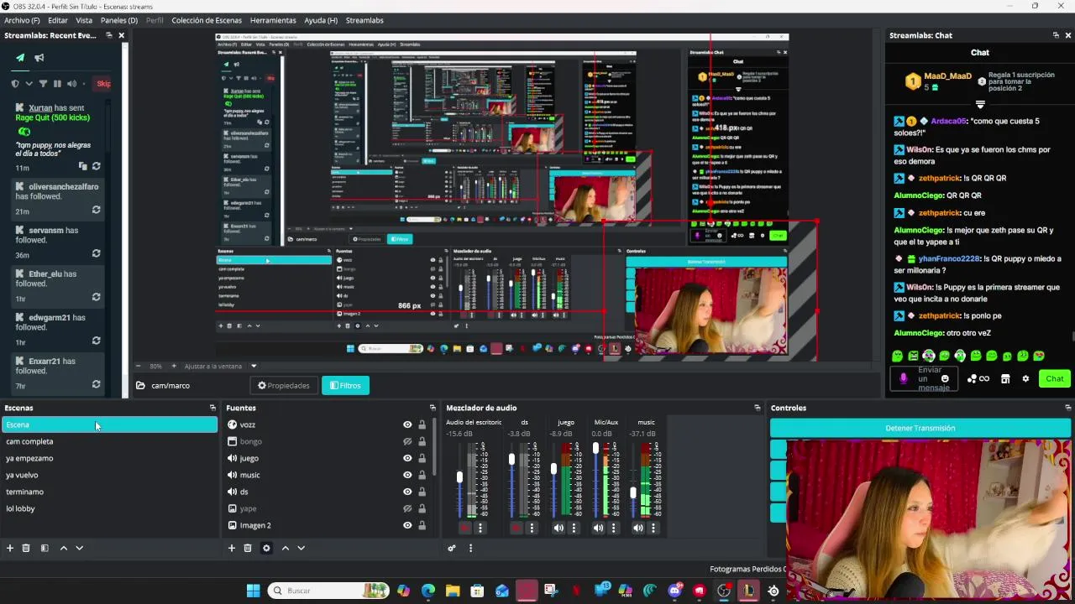
Task: Open the megaphone announcements tab icon
Action: (39, 58)
